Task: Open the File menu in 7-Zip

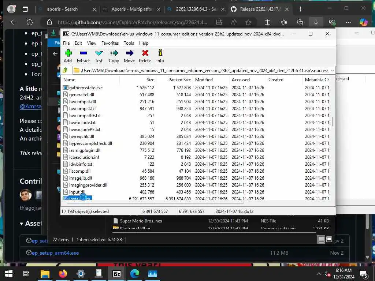Action: (x=66, y=43)
